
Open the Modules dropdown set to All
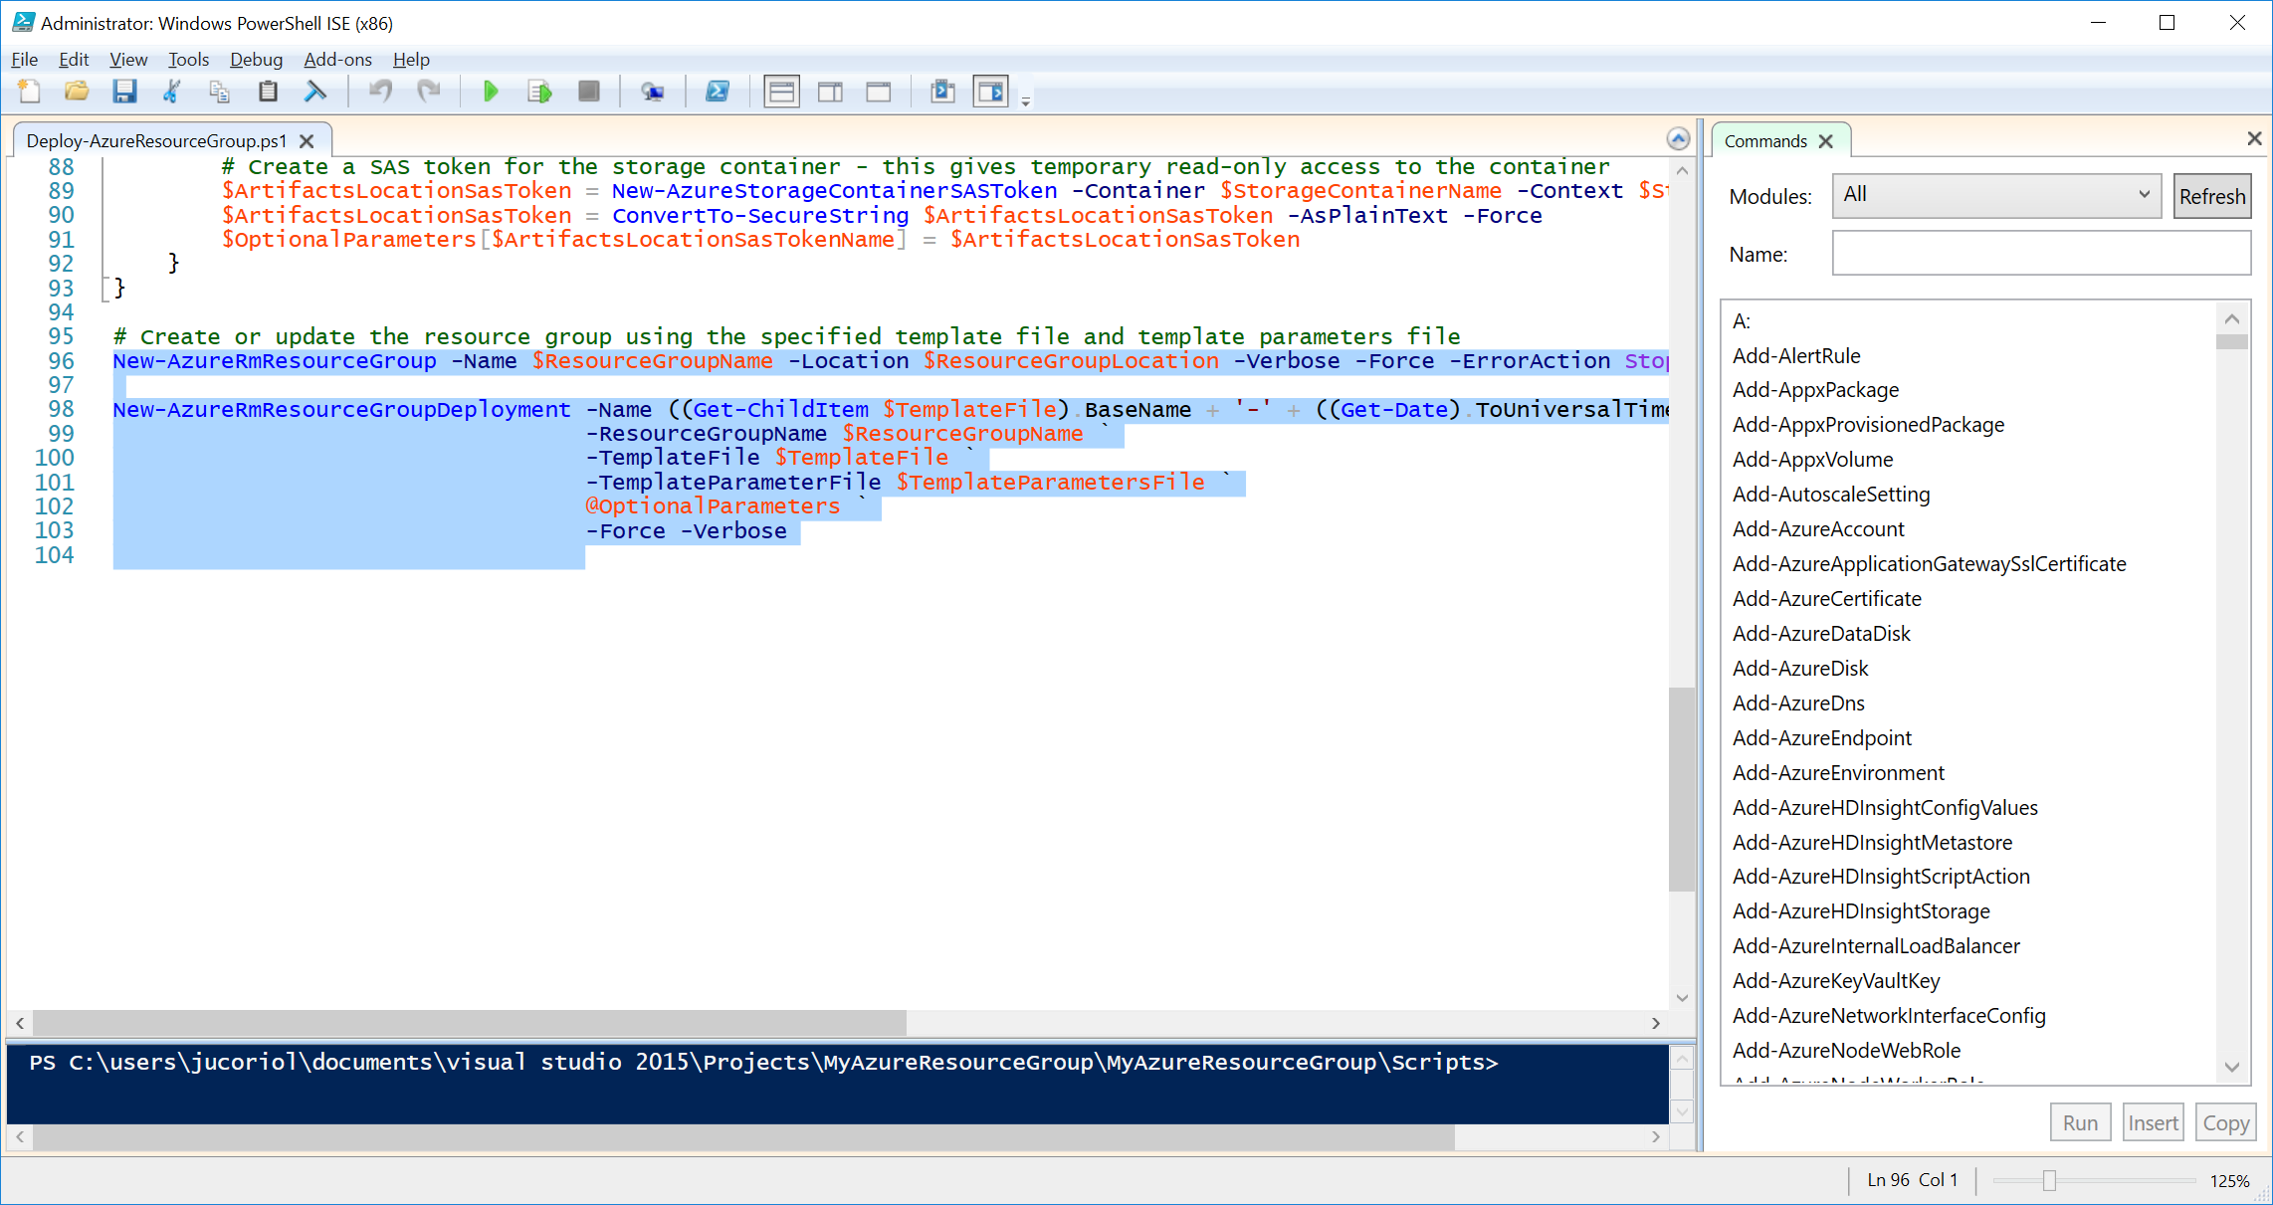coord(1995,195)
